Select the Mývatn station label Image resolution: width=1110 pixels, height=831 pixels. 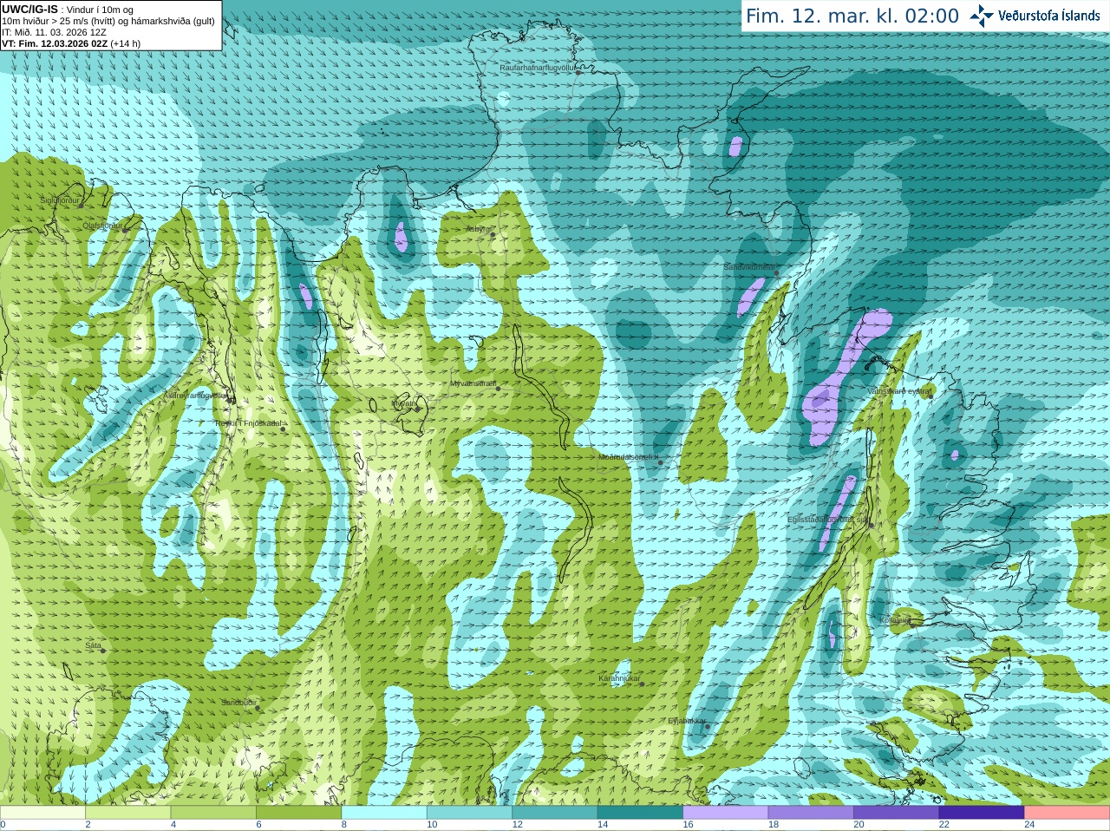403,403
